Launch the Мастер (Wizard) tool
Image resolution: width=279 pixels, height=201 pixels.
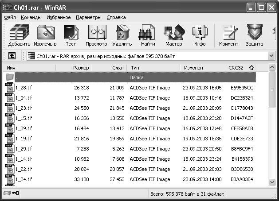[x=173, y=35]
